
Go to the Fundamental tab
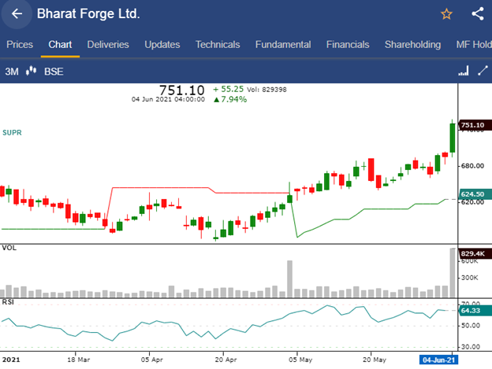point(283,44)
